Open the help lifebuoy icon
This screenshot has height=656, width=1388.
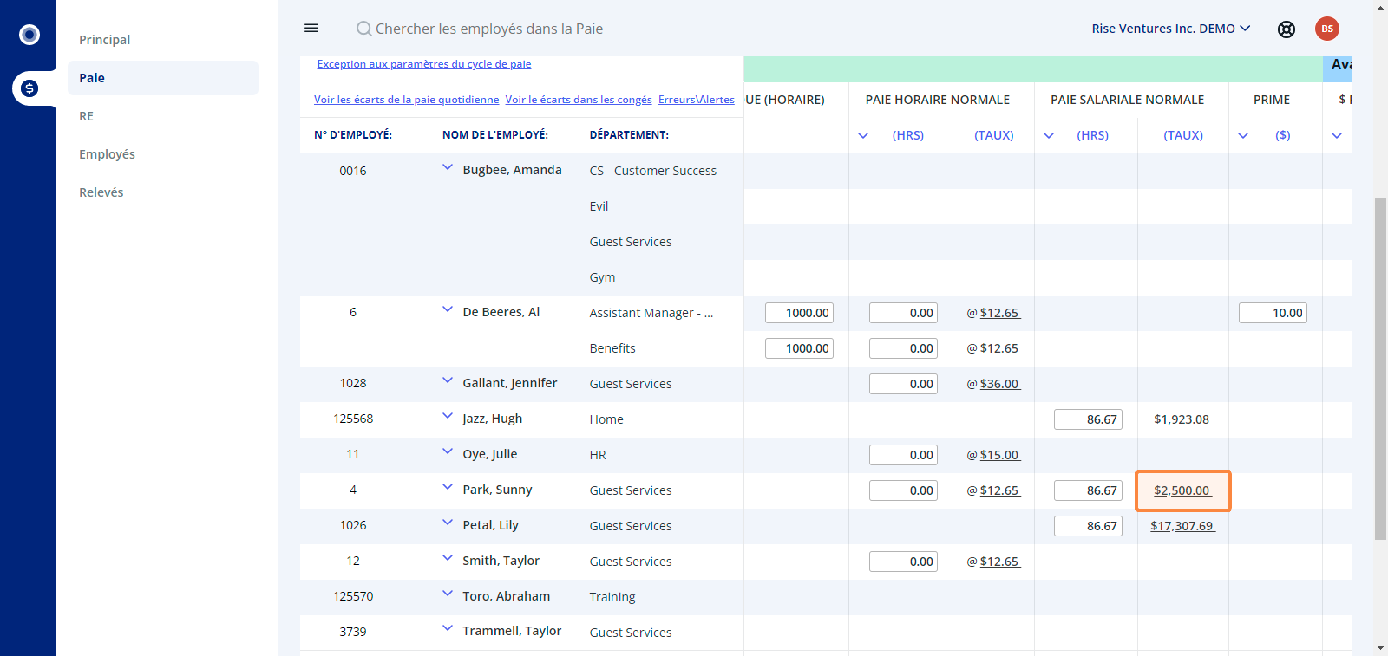pyautogui.click(x=1286, y=29)
